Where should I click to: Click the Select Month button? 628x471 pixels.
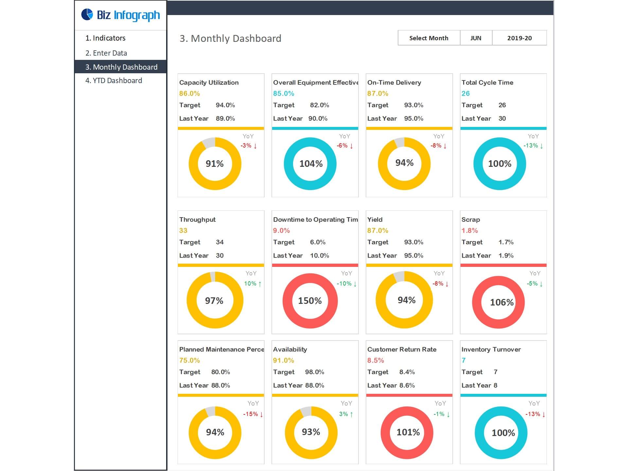(x=428, y=38)
